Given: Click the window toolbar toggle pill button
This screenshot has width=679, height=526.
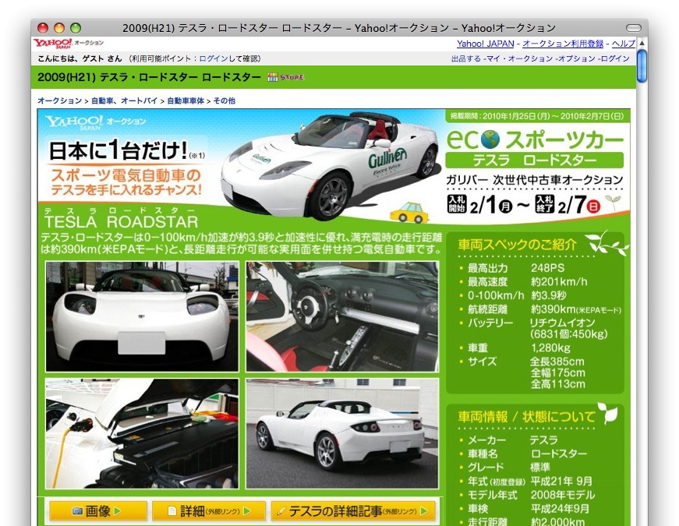Looking at the screenshot, I should click(634, 28).
